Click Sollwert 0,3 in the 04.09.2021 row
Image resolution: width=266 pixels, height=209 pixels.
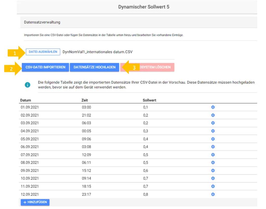[145, 131]
